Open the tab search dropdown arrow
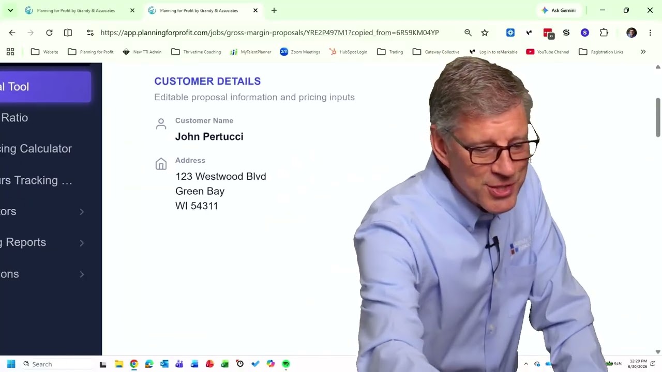662x372 pixels. tap(10, 10)
